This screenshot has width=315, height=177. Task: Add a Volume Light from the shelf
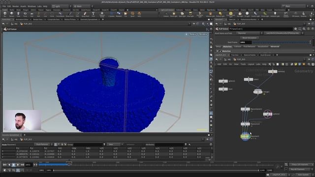tap(210, 14)
